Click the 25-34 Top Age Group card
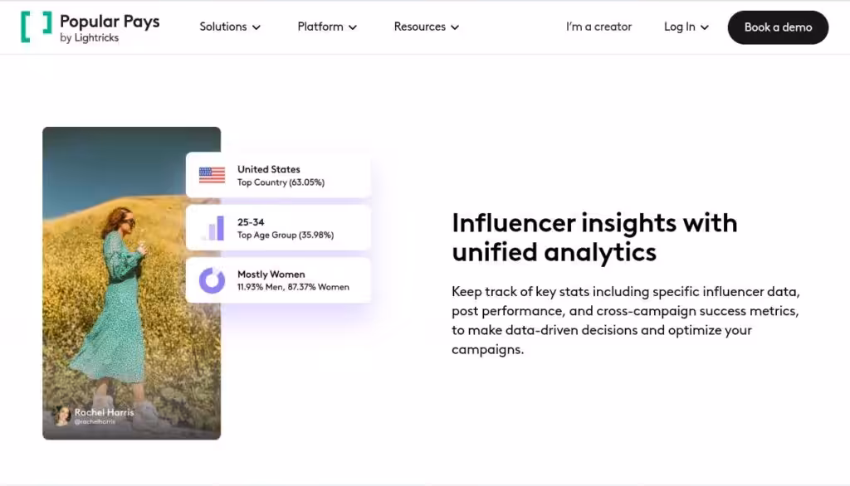The width and height of the screenshot is (850, 486). 278,226
